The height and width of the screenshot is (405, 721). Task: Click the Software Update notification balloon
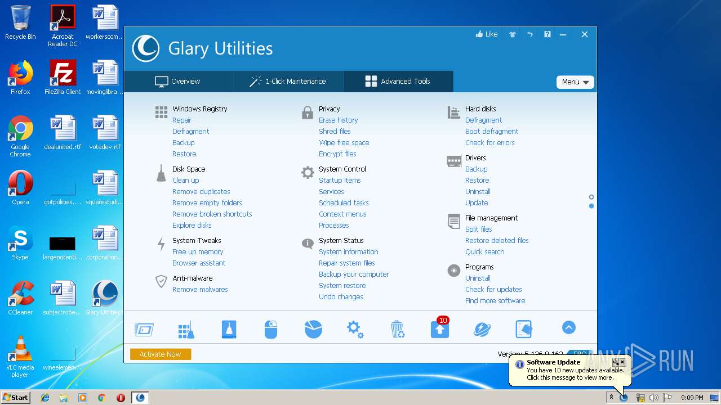570,370
